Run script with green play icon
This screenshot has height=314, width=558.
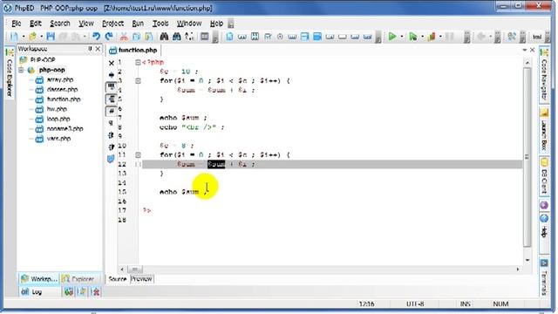point(392,37)
